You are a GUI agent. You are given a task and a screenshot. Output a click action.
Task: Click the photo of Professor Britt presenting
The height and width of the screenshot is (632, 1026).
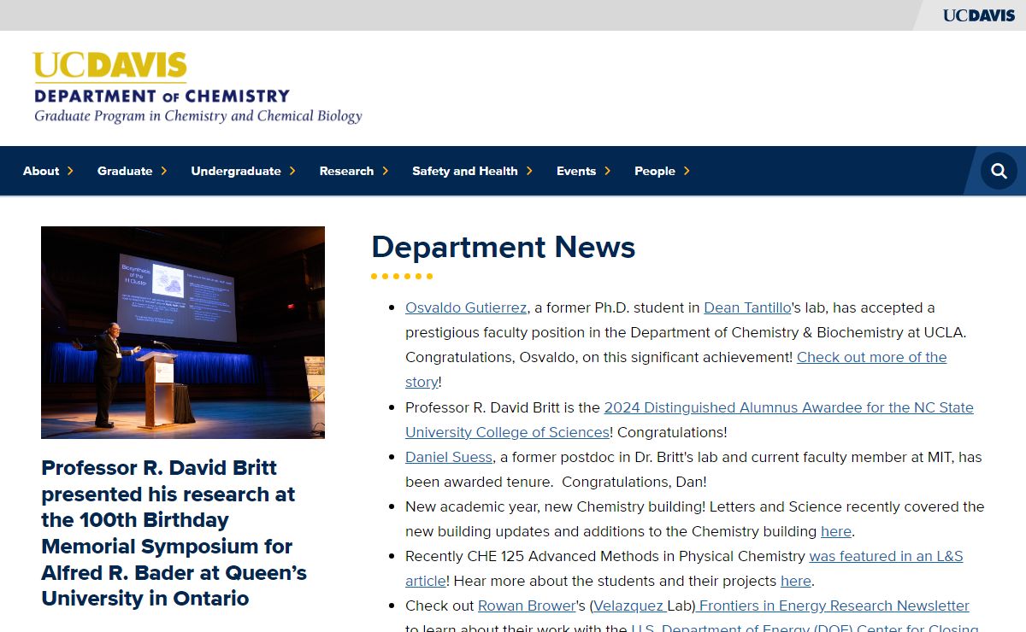tap(183, 332)
